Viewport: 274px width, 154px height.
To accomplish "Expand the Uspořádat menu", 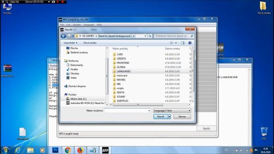I will point(70,43).
